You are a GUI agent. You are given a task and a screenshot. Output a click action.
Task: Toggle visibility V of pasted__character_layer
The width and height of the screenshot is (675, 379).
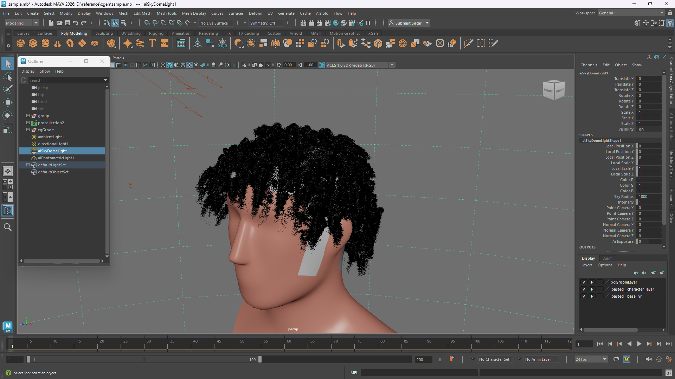click(584, 289)
